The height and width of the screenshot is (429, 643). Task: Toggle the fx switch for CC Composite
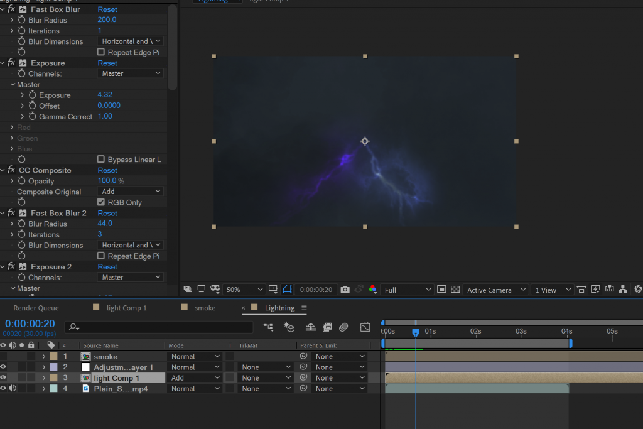11,170
